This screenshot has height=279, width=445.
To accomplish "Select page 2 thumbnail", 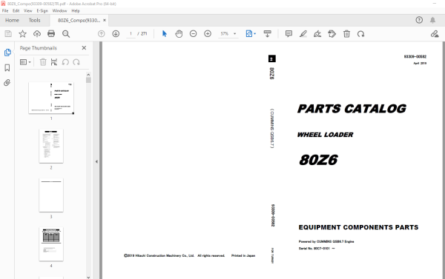I will click(51, 147).
